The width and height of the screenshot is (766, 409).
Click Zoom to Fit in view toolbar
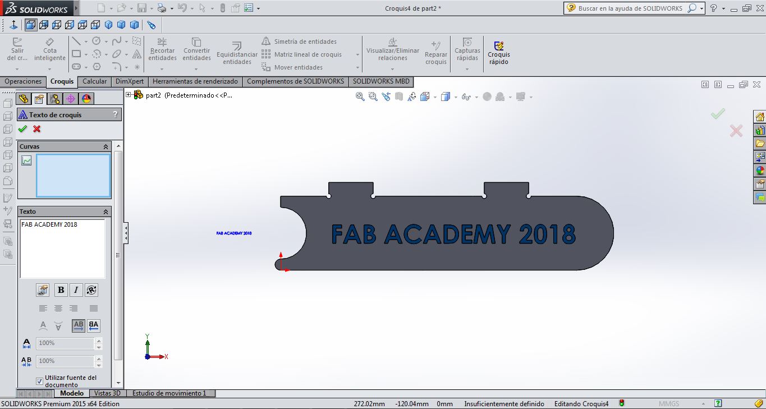[x=360, y=96]
